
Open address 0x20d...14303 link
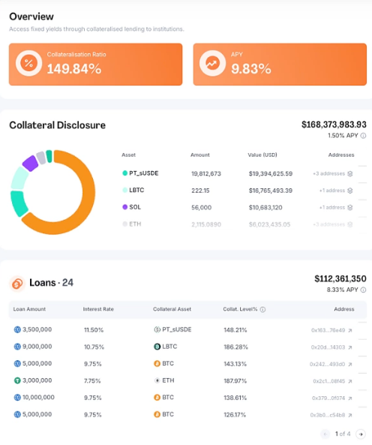click(x=328, y=347)
